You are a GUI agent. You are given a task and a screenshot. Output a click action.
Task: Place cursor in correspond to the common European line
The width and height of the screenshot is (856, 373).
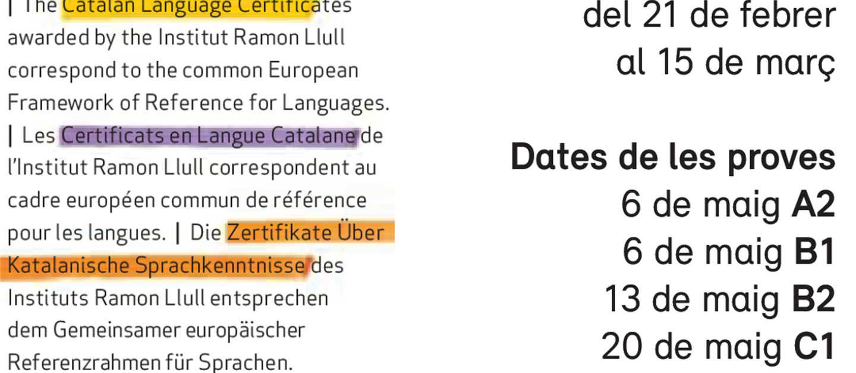pos(182,71)
